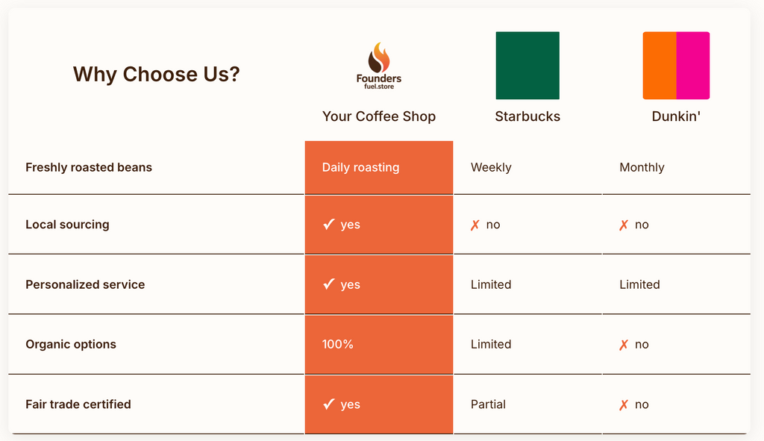This screenshot has width=764, height=441.
Task: Click the Starbucks column label text
Action: (527, 116)
